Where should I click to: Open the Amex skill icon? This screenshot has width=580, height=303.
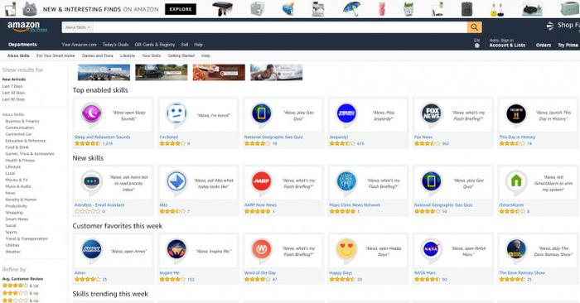[x=92, y=249]
